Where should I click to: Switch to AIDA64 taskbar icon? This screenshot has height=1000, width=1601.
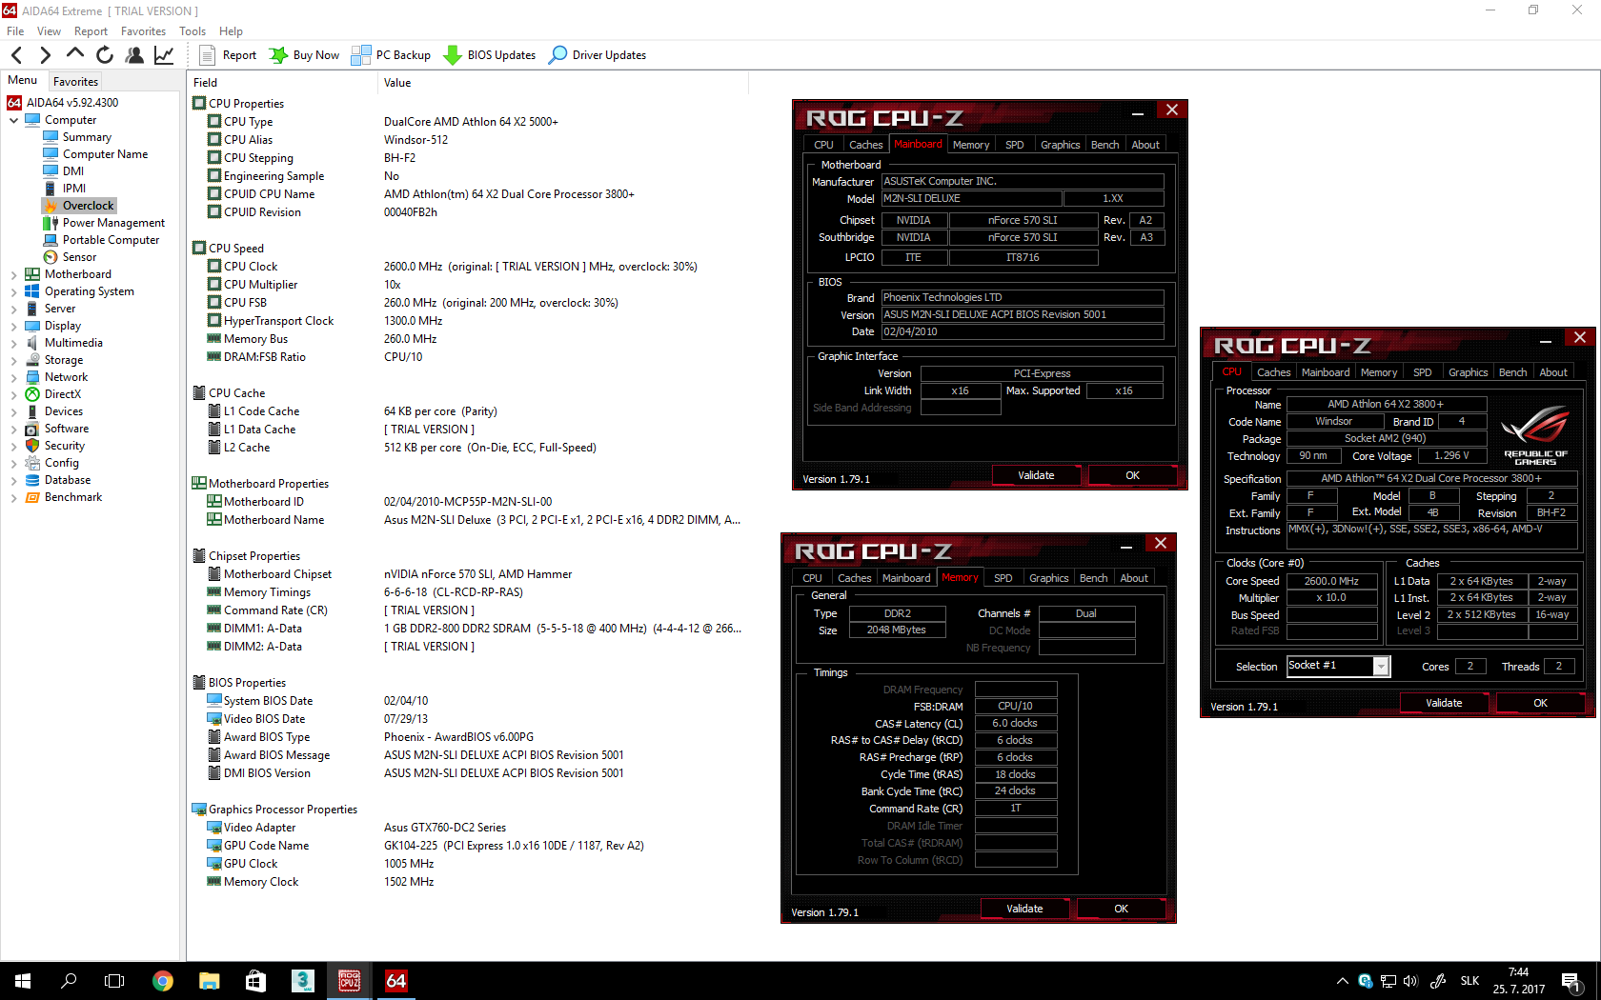click(395, 981)
